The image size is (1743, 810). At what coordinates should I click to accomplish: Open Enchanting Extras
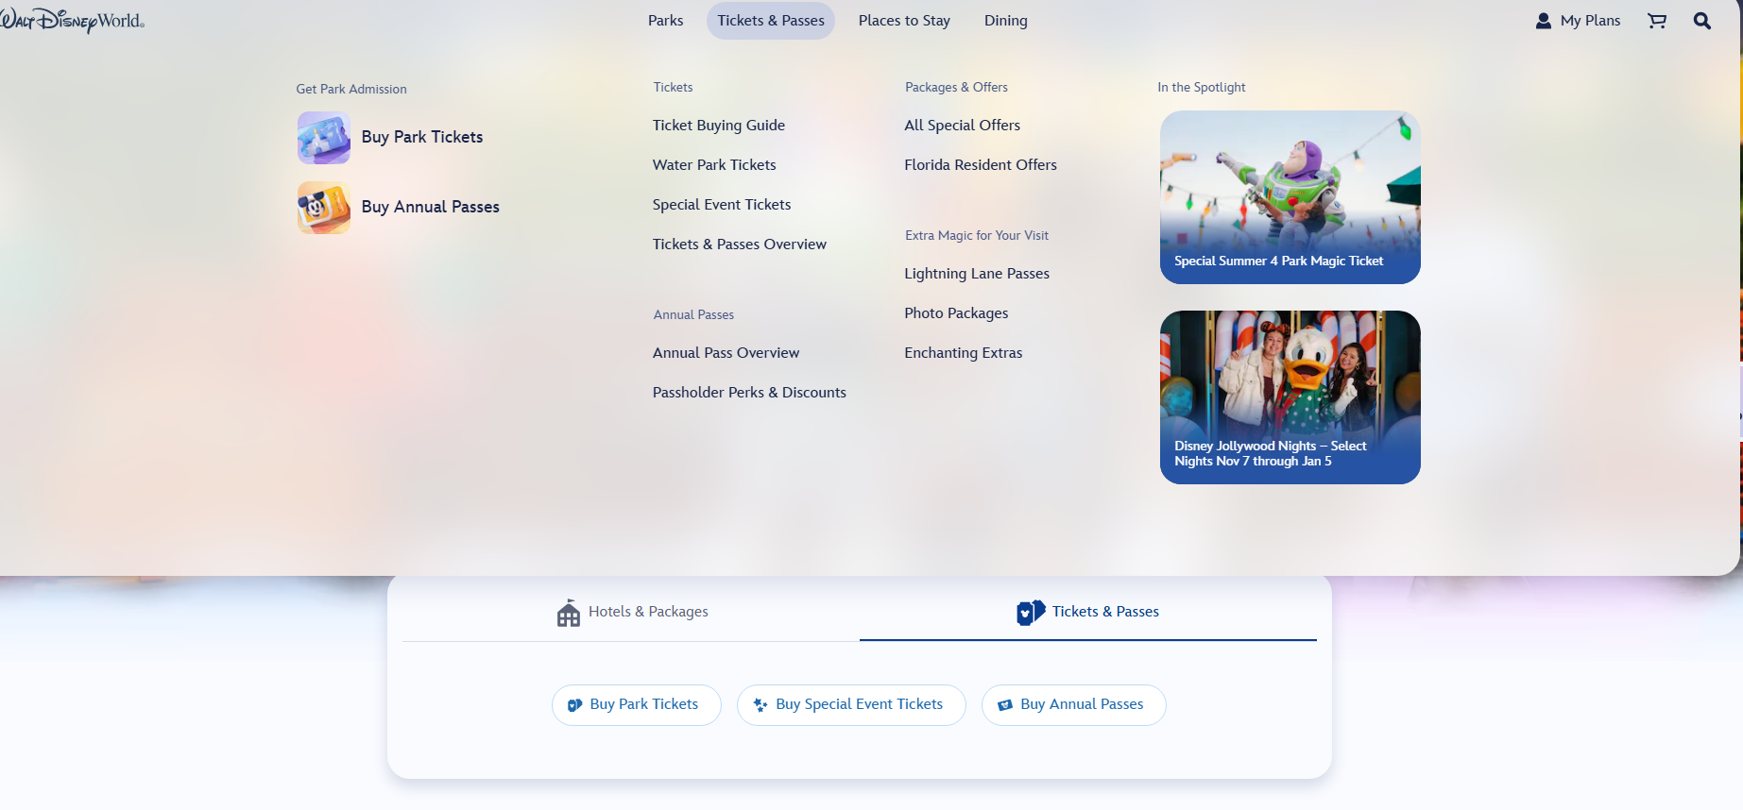click(964, 353)
